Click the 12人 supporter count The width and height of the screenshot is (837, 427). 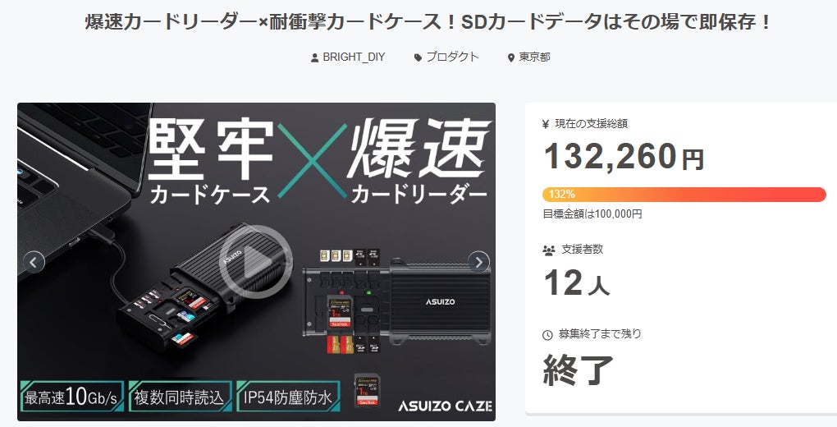click(577, 282)
